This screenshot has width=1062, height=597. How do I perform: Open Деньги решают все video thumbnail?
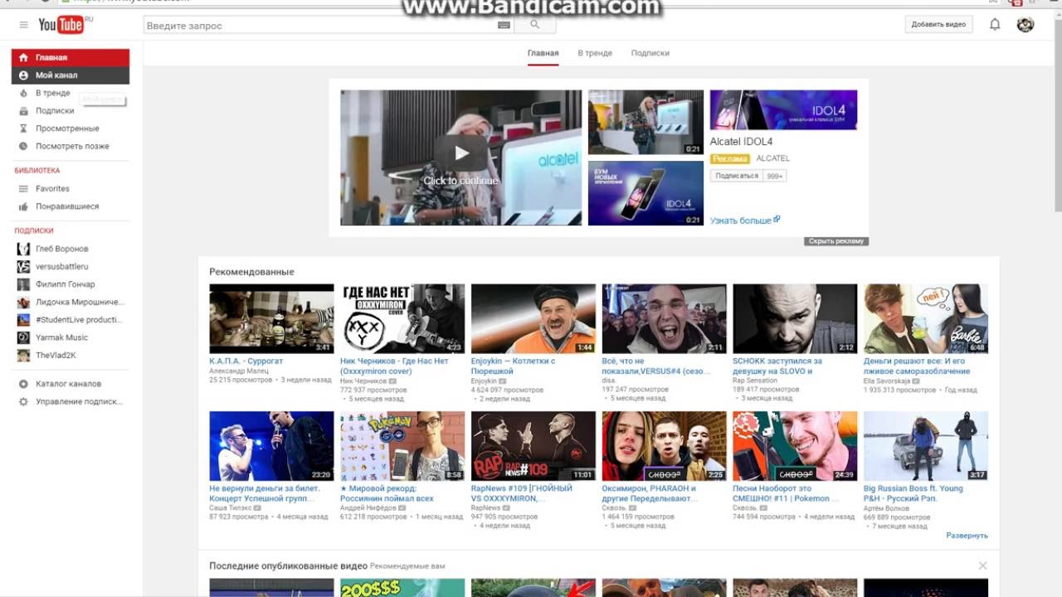[x=926, y=319]
